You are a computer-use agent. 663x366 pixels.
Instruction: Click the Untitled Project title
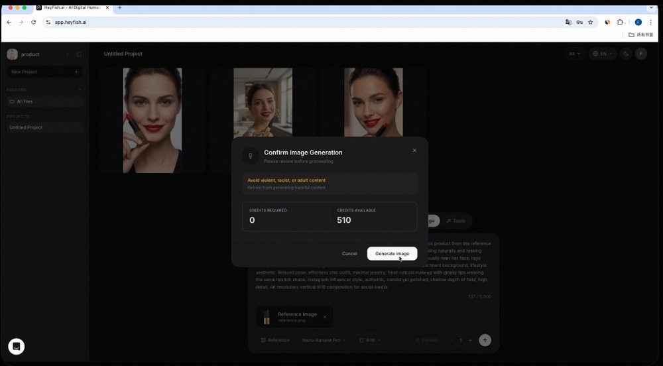(123, 54)
